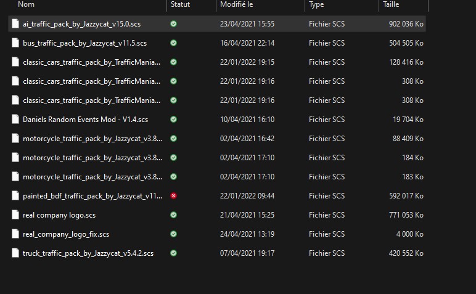Click Fichier SCS type in painted_bdf row

pos(327,196)
